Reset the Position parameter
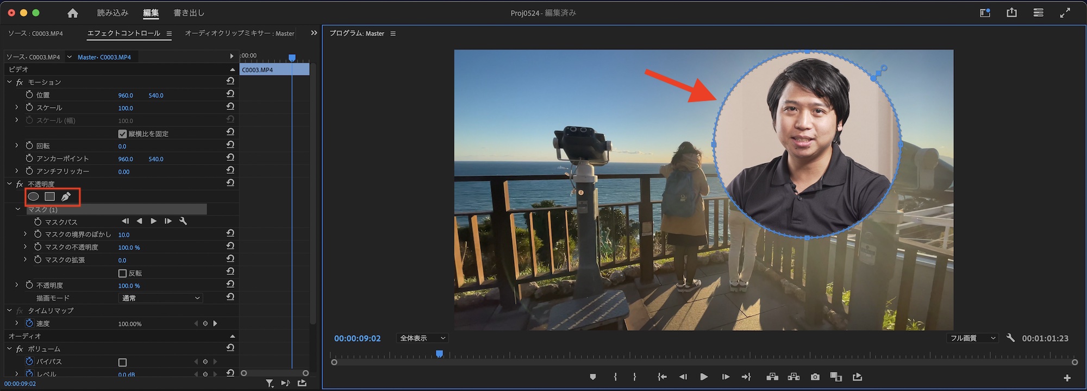This screenshot has height=391, width=1087. (x=230, y=94)
